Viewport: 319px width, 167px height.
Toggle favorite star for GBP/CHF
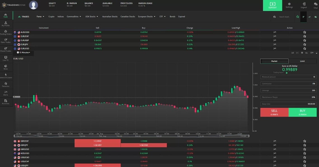click(304, 141)
